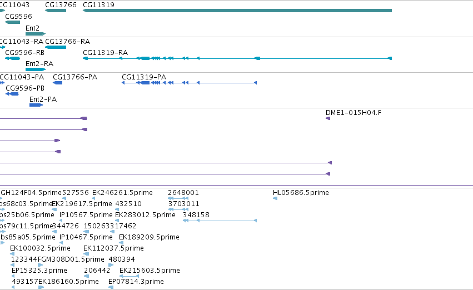This screenshot has width=473, height=290.
Task: Select the CG9596-PB feature
Action: [x=12, y=94]
